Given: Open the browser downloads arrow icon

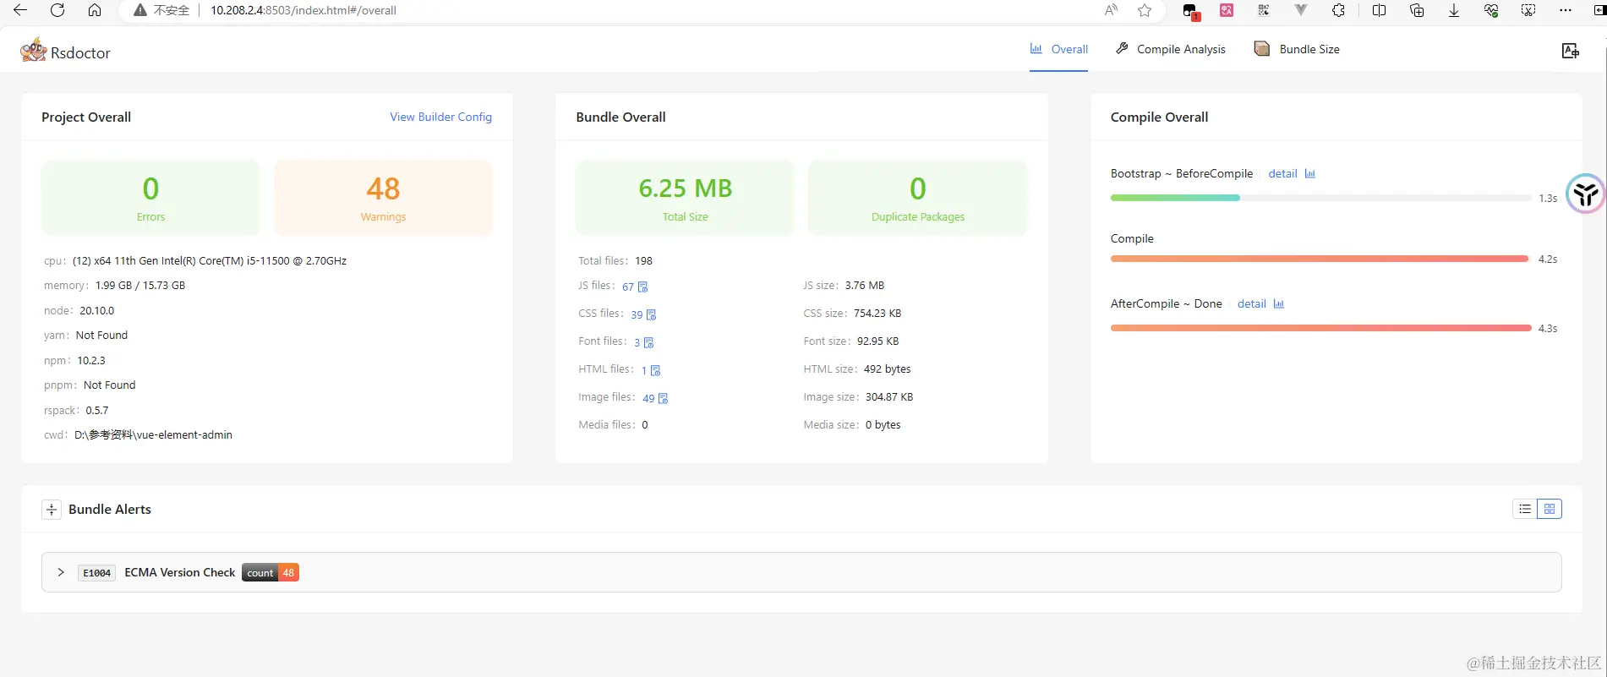Looking at the screenshot, I should (1454, 10).
